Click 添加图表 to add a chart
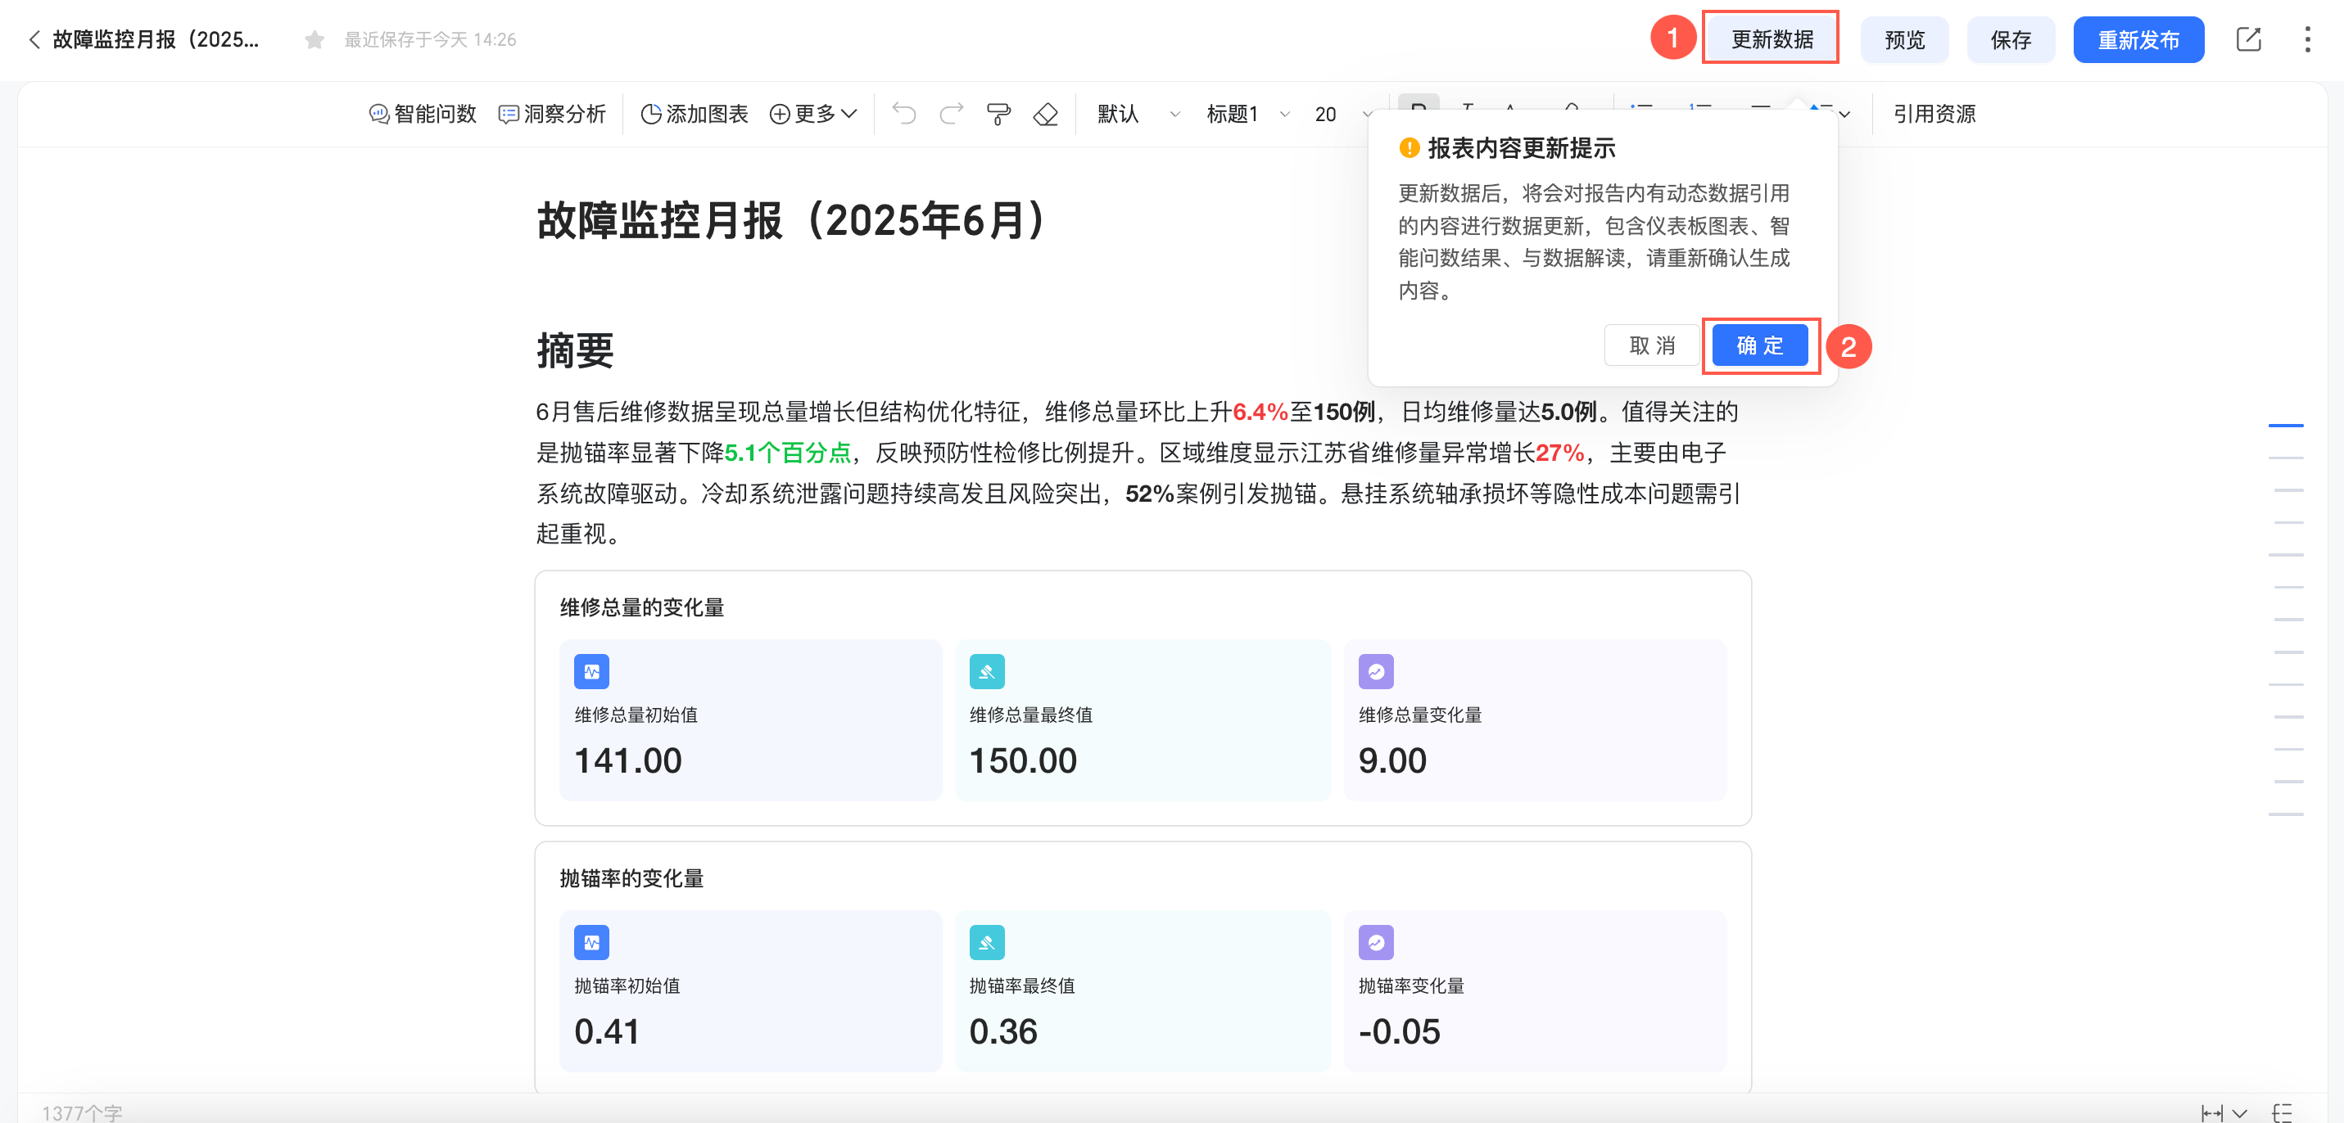 (695, 114)
